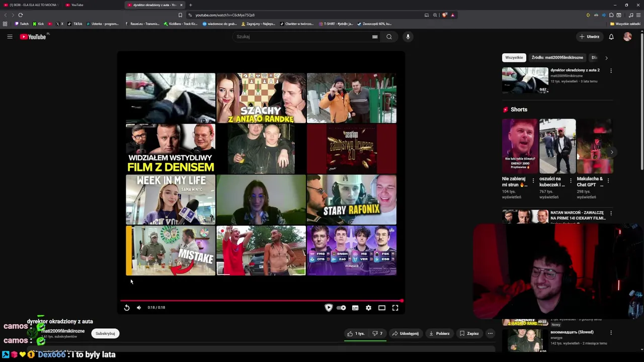The image size is (644, 362).
Task: Select the Źródło: mati2009filmikirozne chip
Action: [x=557, y=57]
